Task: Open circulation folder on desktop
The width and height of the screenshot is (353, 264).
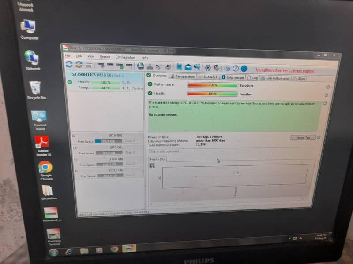Action: pos(49,192)
